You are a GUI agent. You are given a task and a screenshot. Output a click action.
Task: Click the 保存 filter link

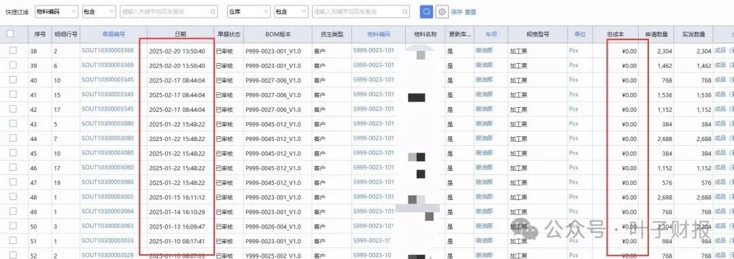point(457,12)
